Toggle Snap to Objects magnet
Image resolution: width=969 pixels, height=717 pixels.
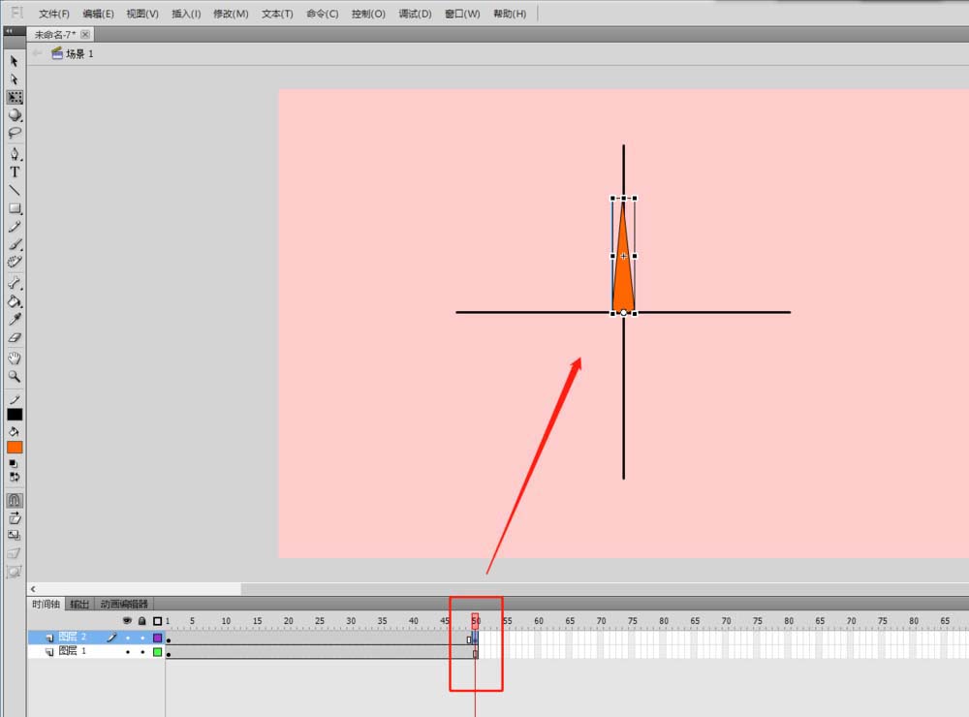tap(15, 501)
